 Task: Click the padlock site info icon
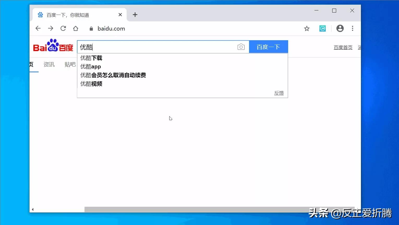coord(91,29)
